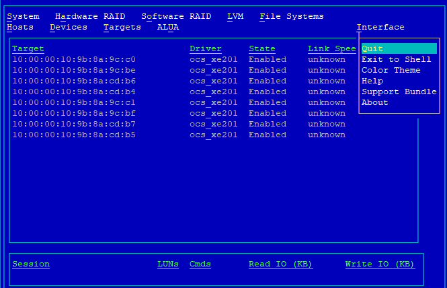Select target 10:00:00:10:9b:8a:9c:c0 row
The width and height of the screenshot is (447, 288).
tap(74, 59)
